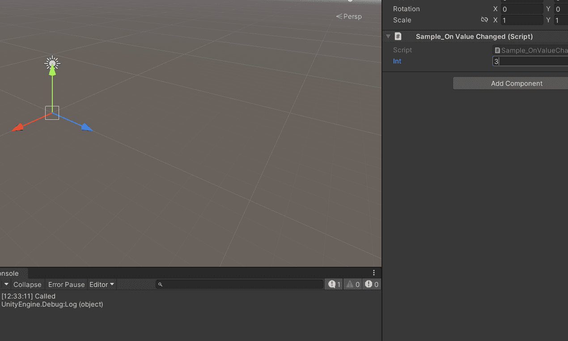Click the script component hash icon
The height and width of the screenshot is (341, 568).
(x=398, y=37)
